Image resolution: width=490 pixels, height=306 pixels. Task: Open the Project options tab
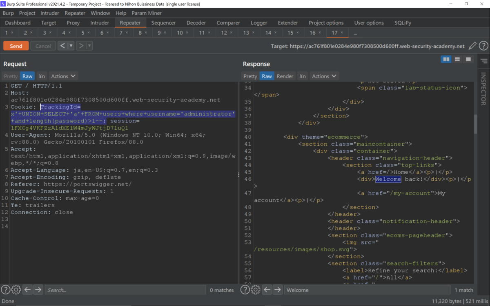(326, 23)
